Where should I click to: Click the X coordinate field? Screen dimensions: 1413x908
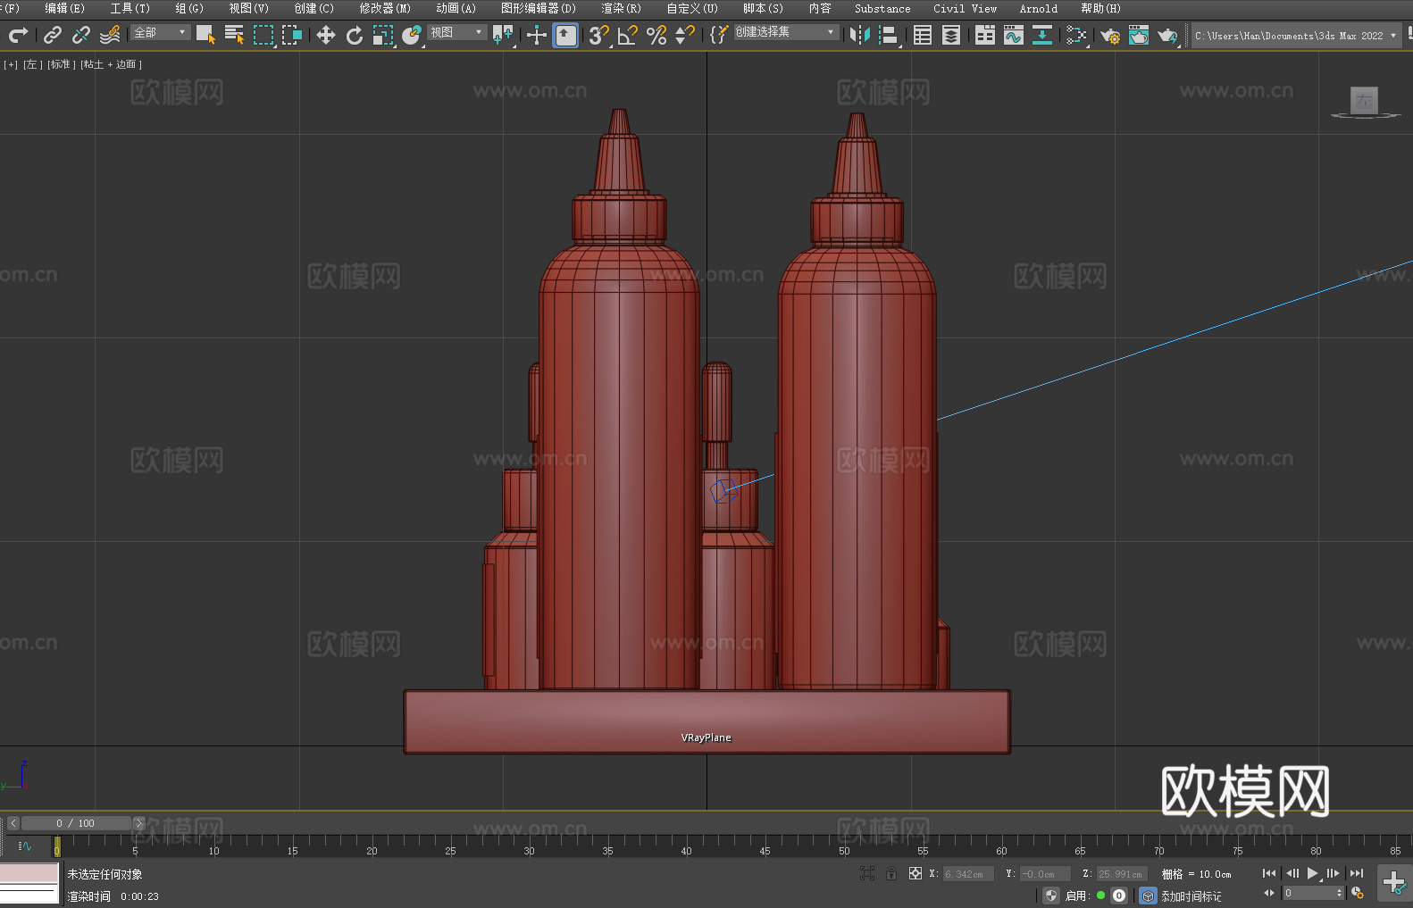pyautogui.click(x=968, y=874)
